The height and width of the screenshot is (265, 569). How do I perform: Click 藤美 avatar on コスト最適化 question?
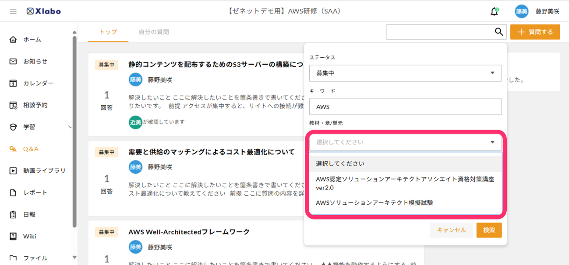135,167
